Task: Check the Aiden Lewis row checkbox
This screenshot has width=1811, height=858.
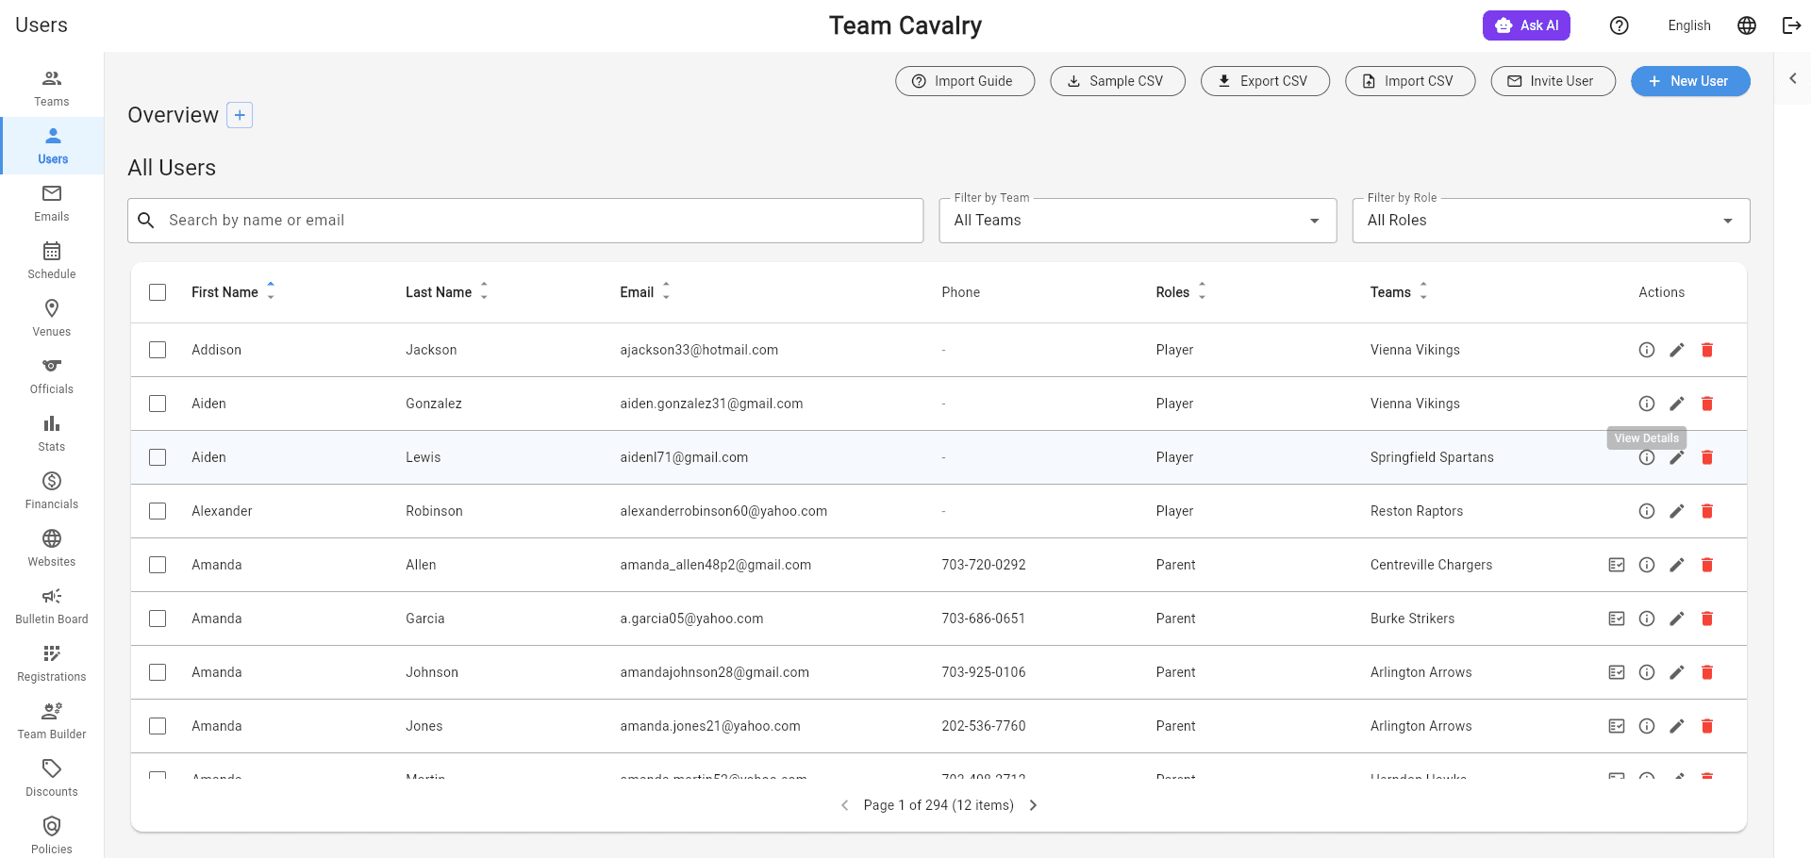Action: coord(158,457)
